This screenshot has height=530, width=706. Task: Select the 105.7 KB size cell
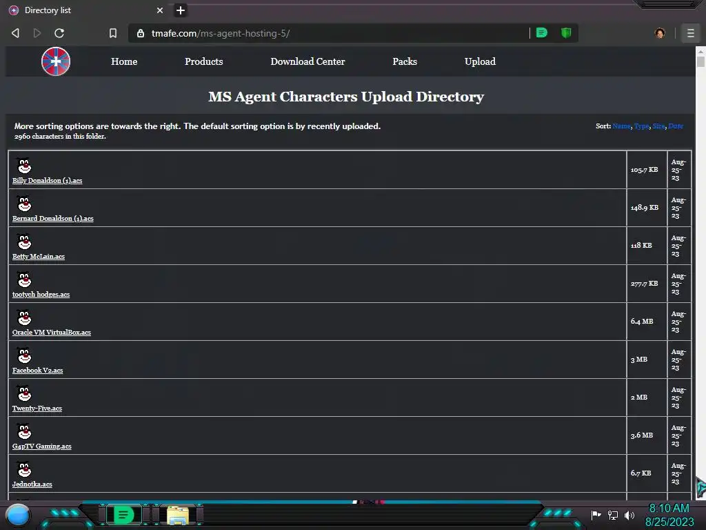coord(646,170)
